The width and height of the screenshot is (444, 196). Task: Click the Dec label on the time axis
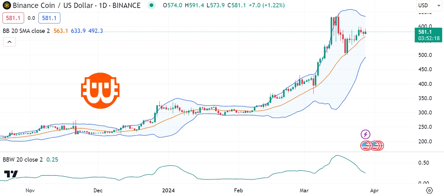coord(98,191)
